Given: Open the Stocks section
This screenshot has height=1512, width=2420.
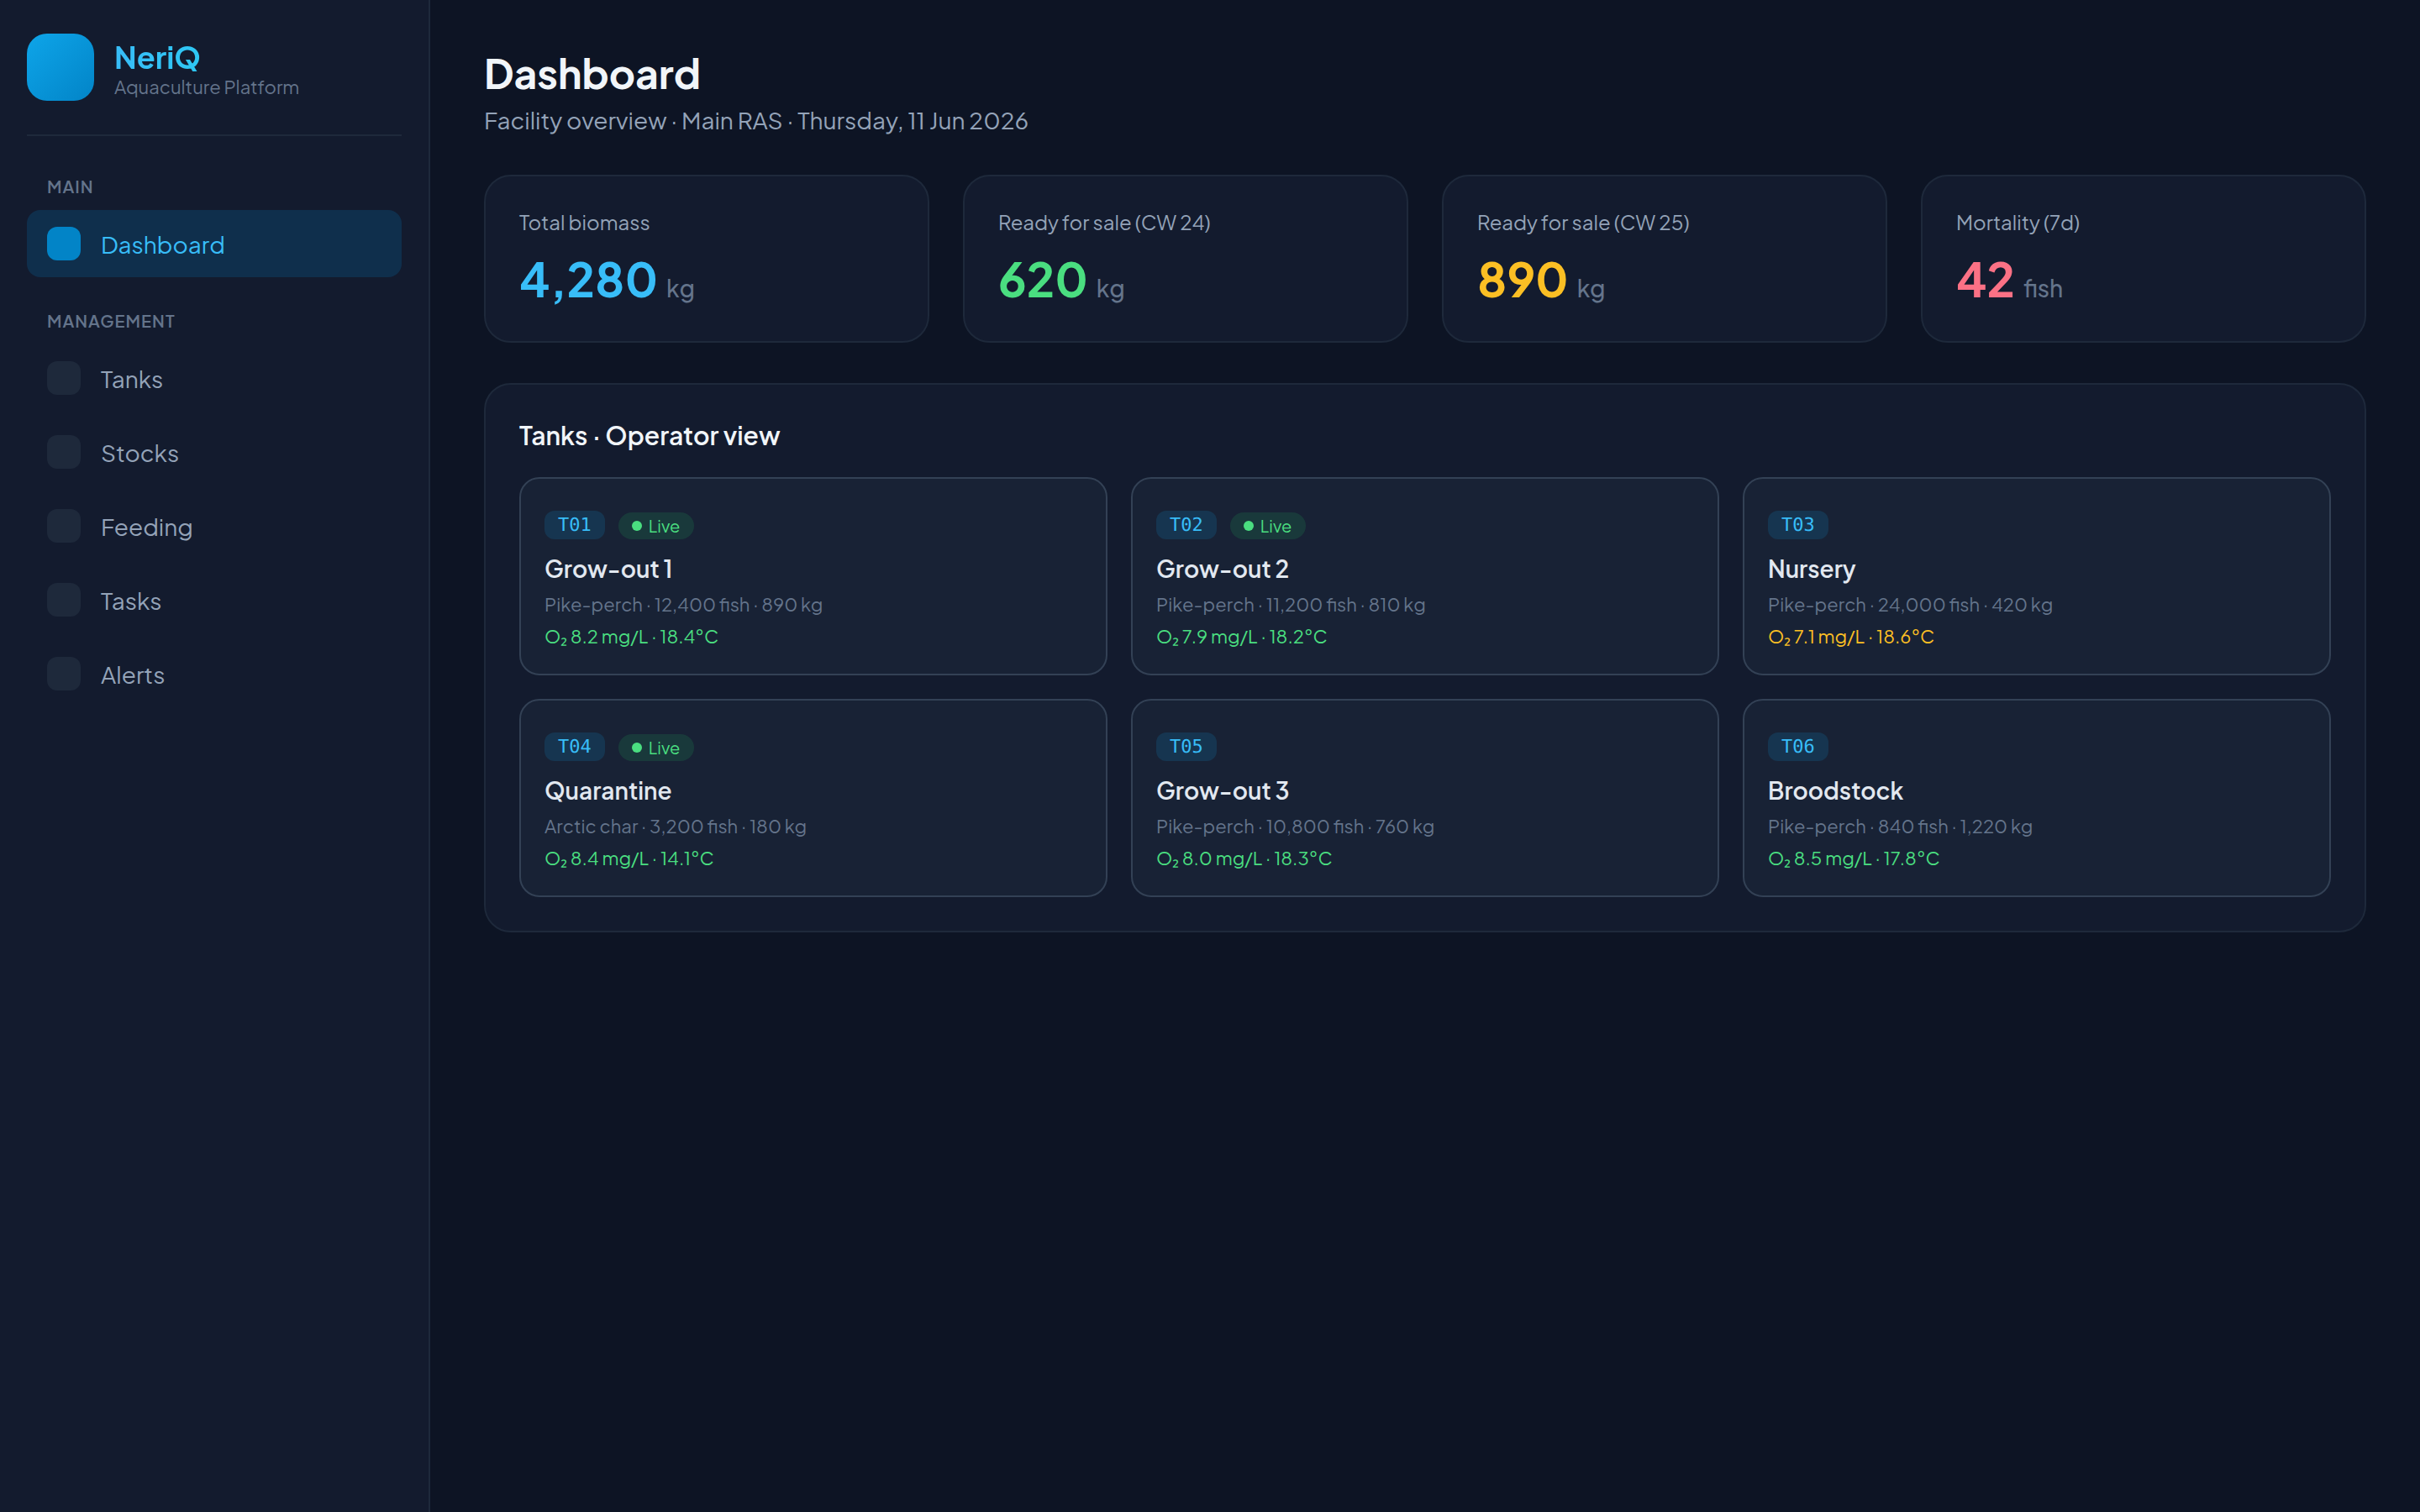Looking at the screenshot, I should (x=214, y=453).
